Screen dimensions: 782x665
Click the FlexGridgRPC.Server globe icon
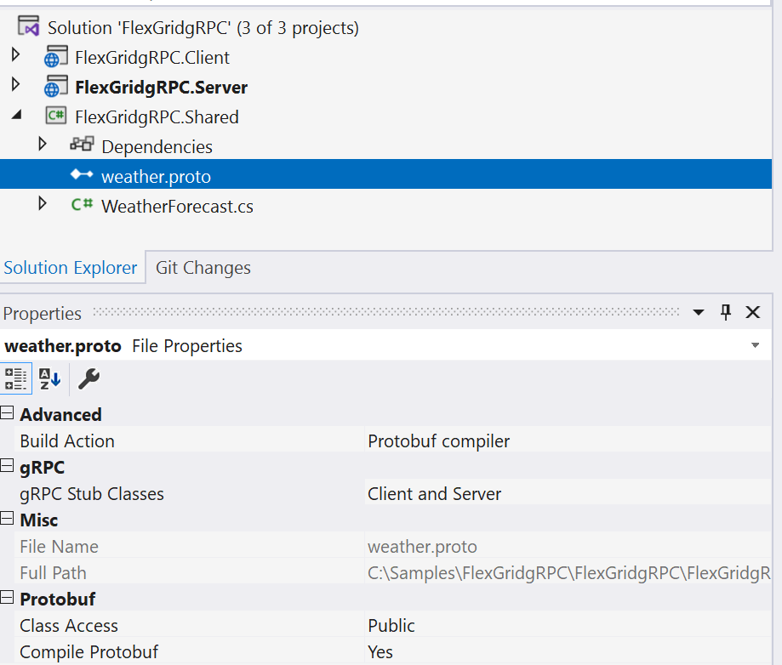coord(56,87)
